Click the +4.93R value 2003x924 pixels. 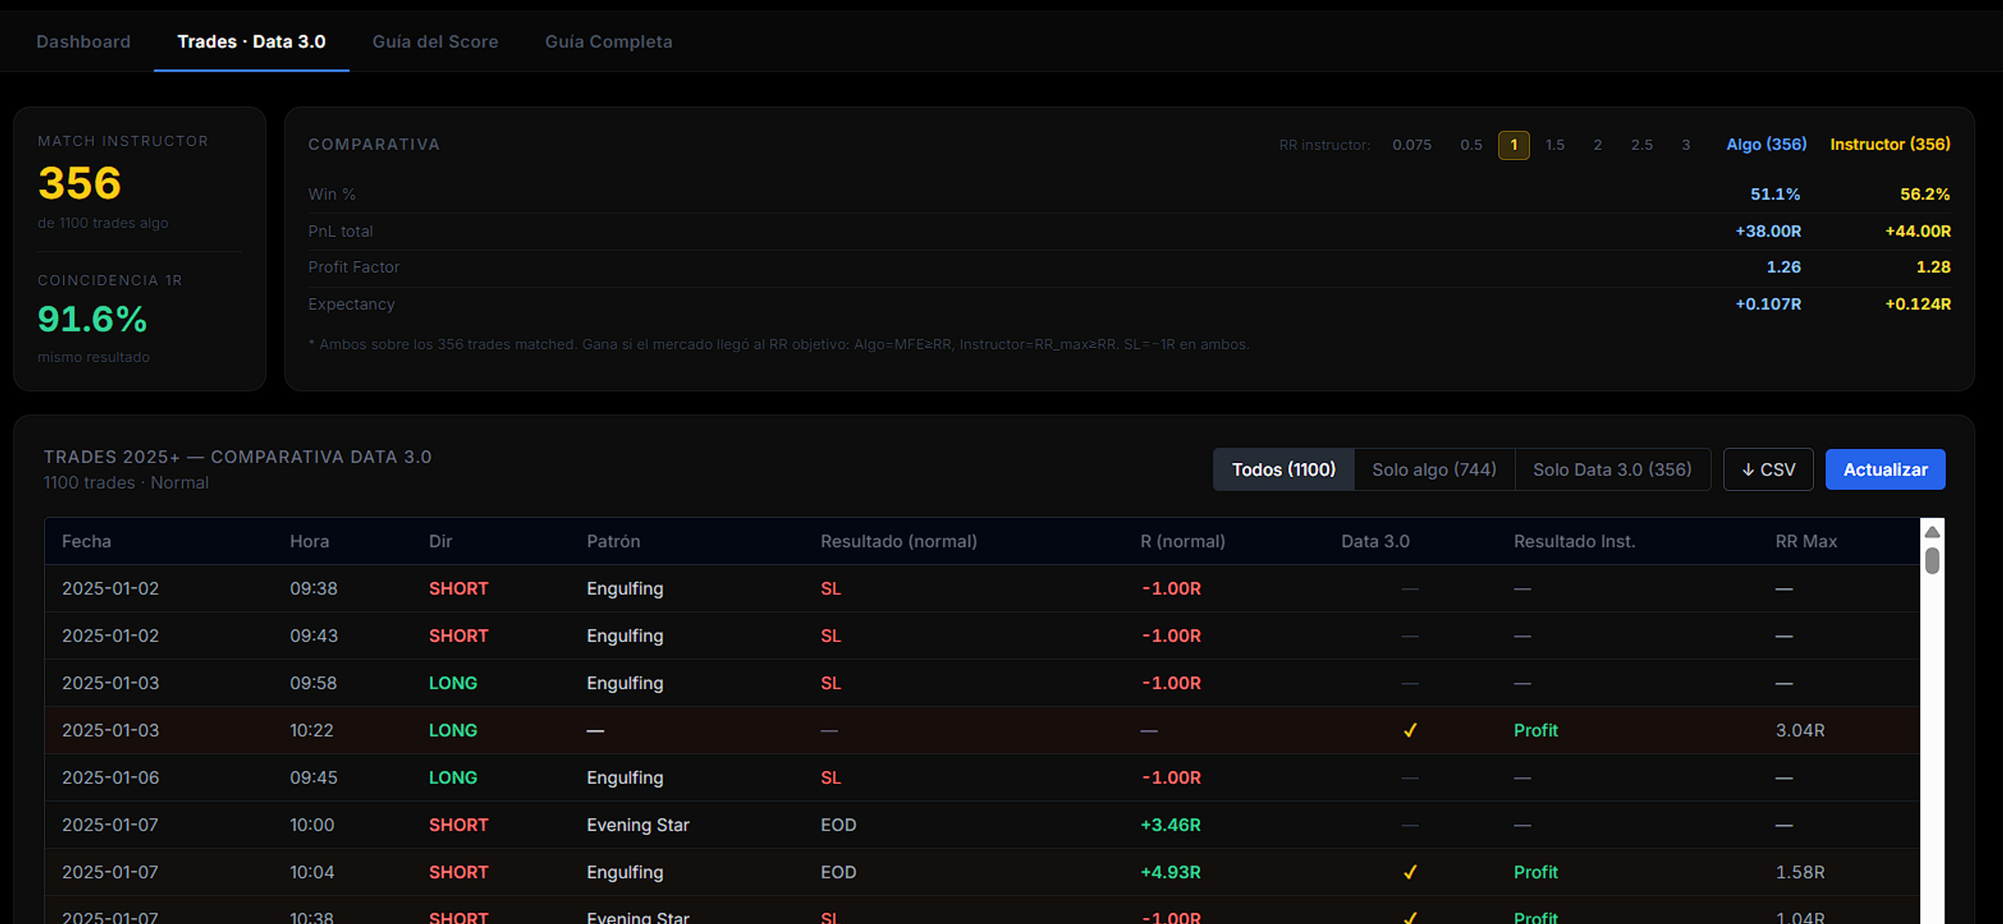point(1171,872)
